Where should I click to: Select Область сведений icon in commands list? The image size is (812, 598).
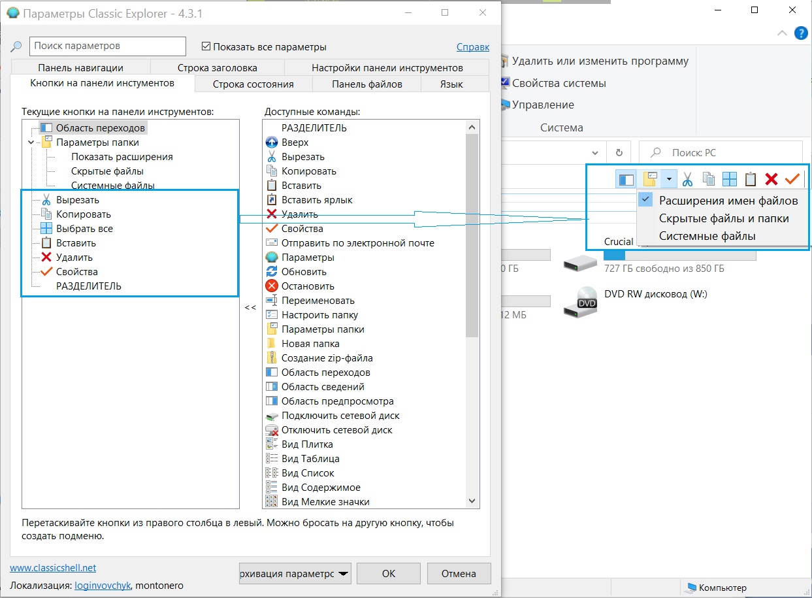pyautogui.click(x=272, y=387)
